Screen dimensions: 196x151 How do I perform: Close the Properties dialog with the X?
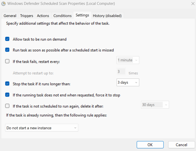coord(193,4)
